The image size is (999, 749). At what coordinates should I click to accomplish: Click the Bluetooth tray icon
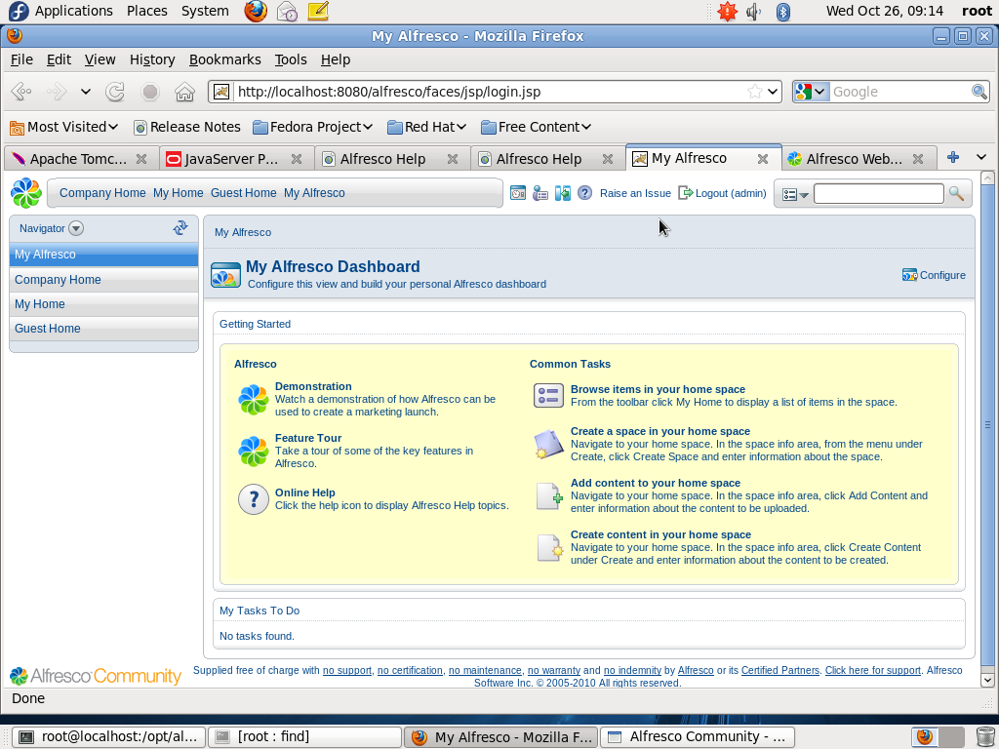click(x=783, y=12)
